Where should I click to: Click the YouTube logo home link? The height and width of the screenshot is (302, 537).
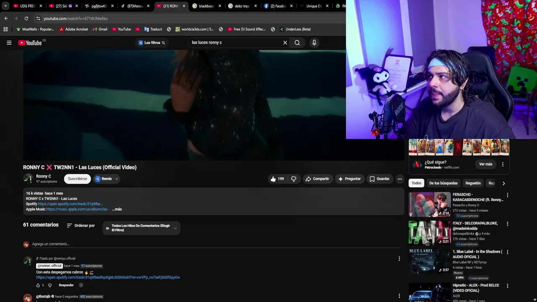30,43
